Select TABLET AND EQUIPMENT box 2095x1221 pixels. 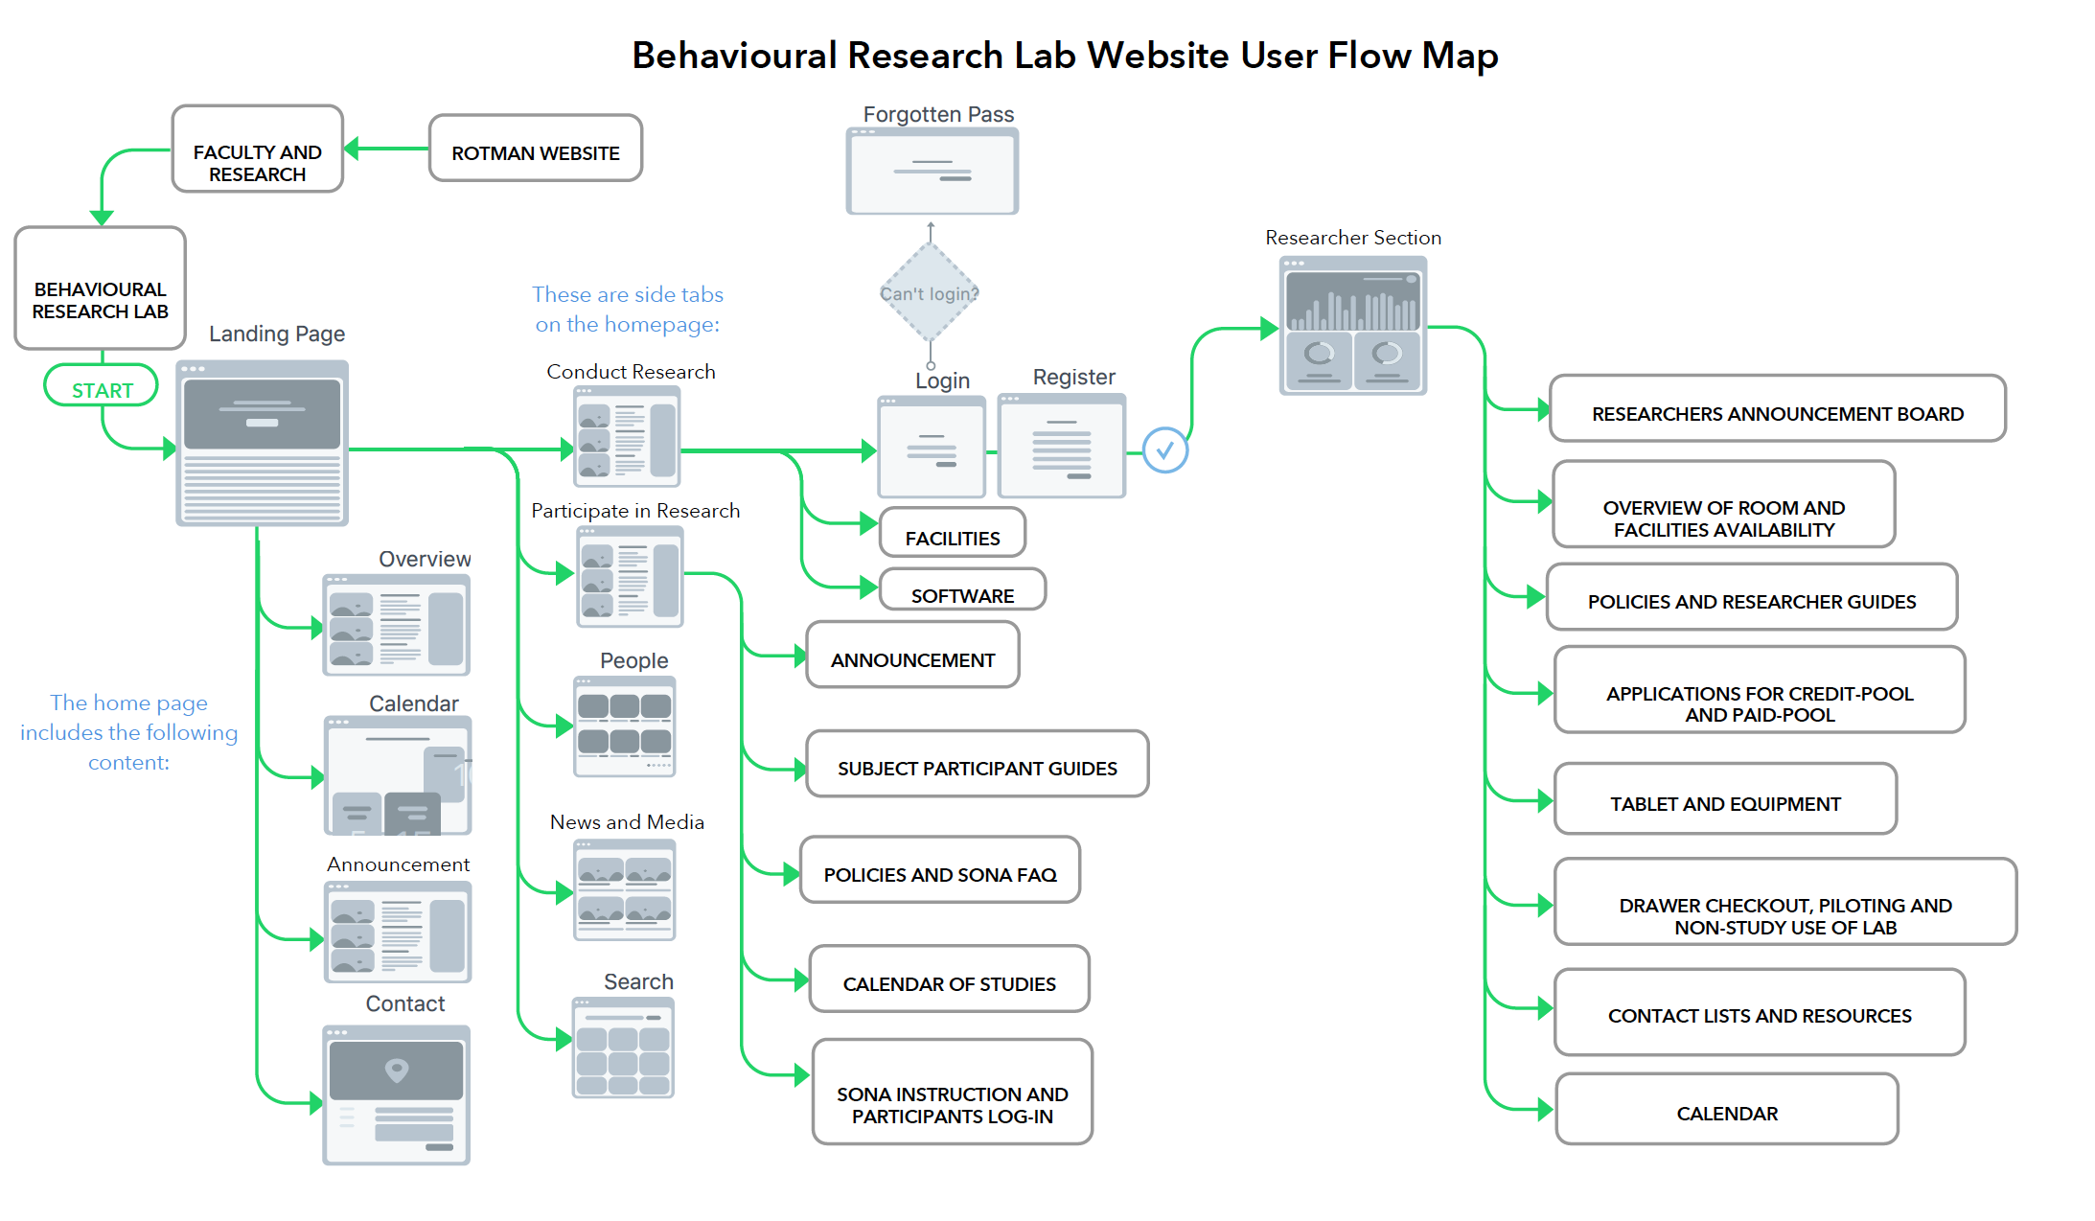pos(1726,799)
